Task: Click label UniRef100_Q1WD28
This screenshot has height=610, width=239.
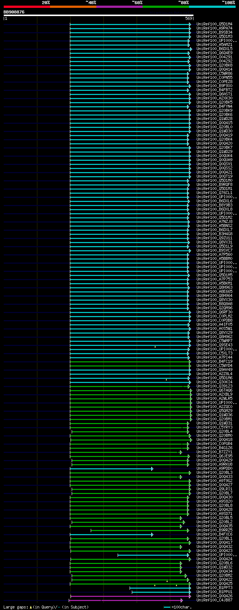Action: (214, 119)
